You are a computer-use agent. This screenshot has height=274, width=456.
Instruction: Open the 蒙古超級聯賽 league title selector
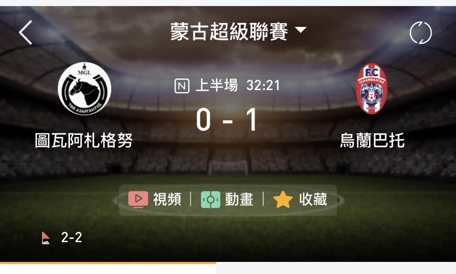(229, 31)
